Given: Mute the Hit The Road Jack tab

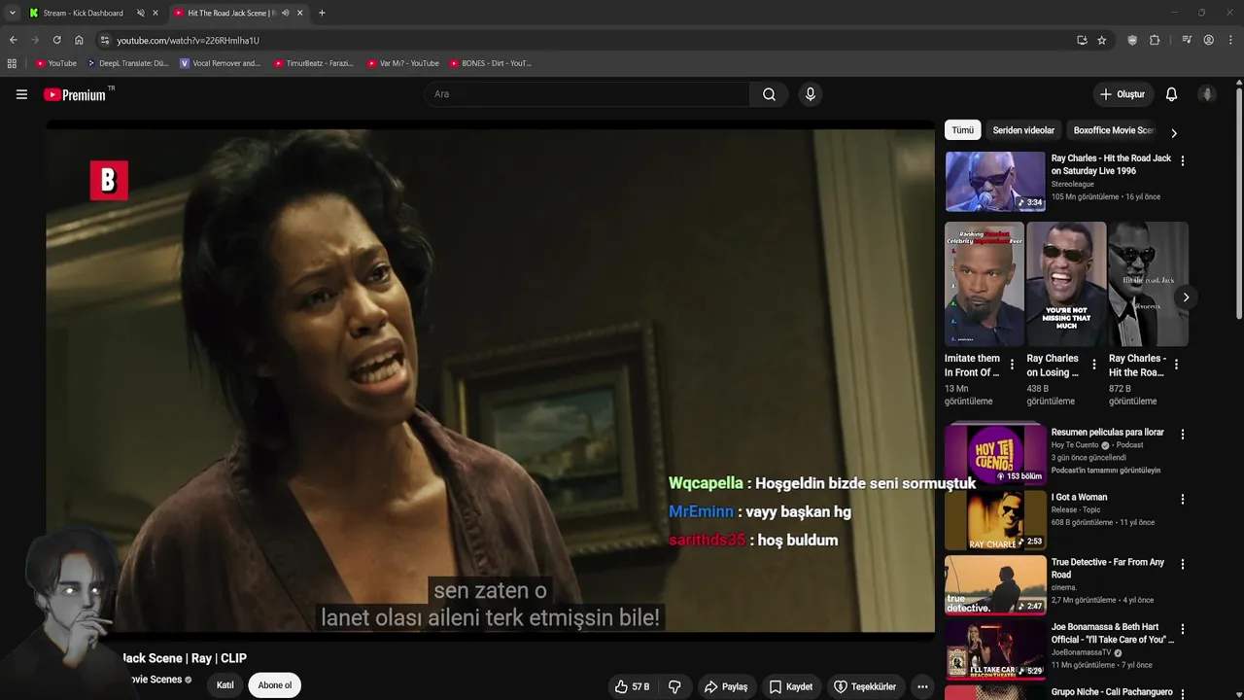Looking at the screenshot, I should click(286, 13).
